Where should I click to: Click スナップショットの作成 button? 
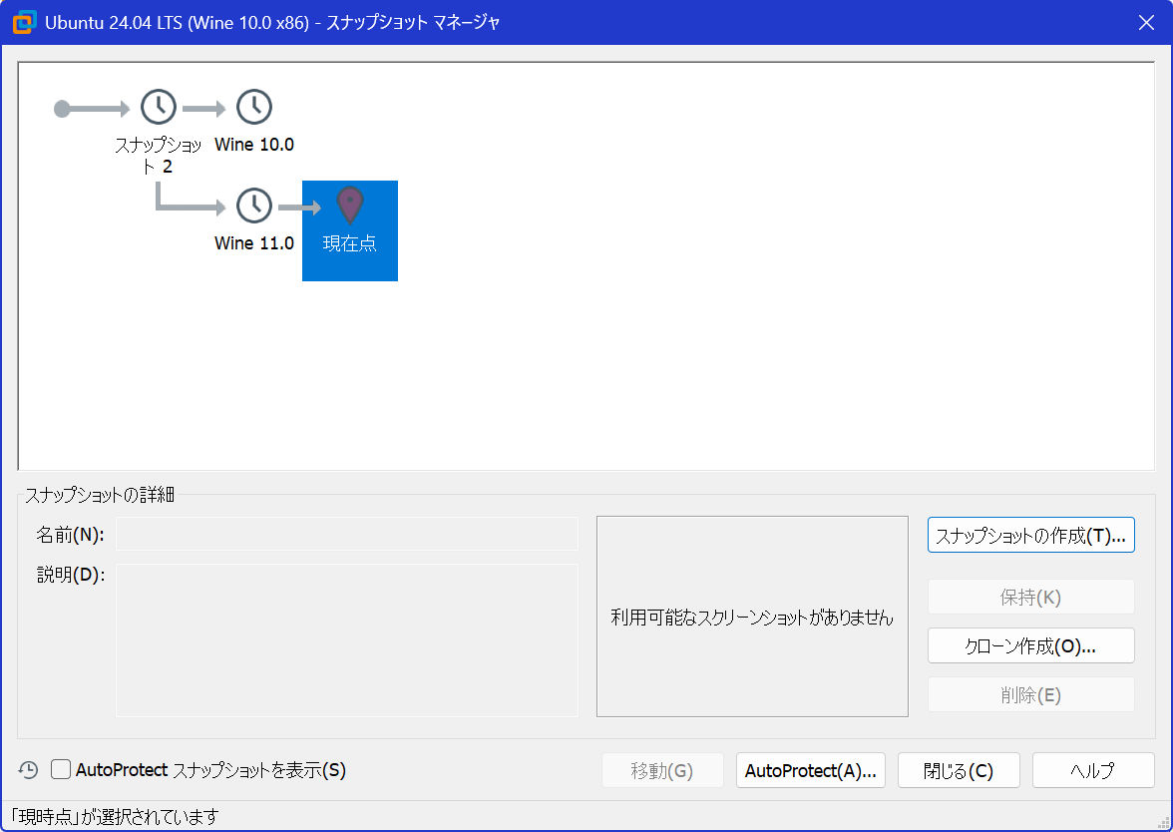click(1030, 535)
